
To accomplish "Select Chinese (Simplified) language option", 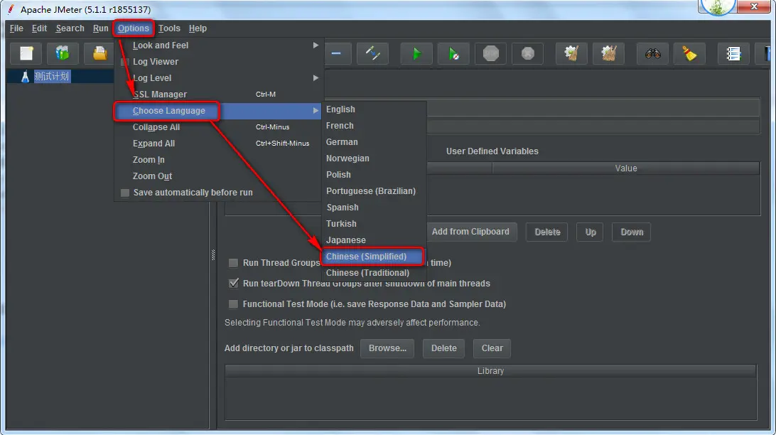I will tap(374, 257).
